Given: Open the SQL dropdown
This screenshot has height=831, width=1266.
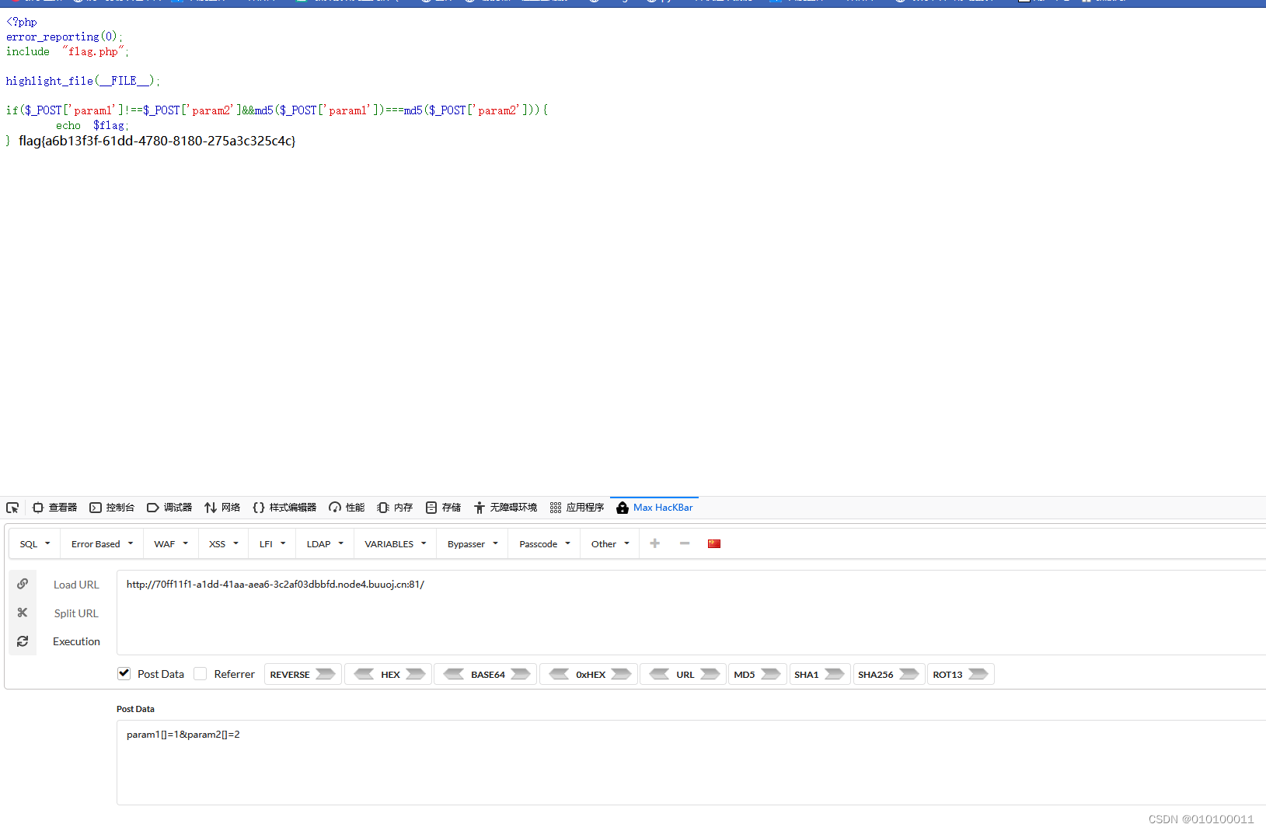Looking at the screenshot, I should coord(33,543).
